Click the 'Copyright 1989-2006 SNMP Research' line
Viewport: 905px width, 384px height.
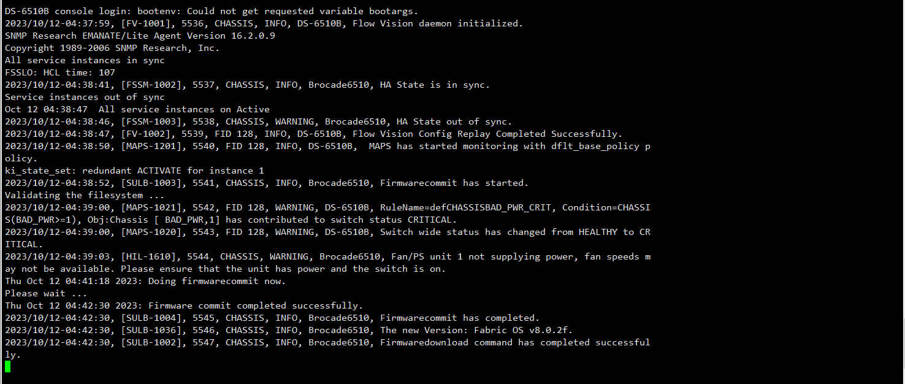112,48
